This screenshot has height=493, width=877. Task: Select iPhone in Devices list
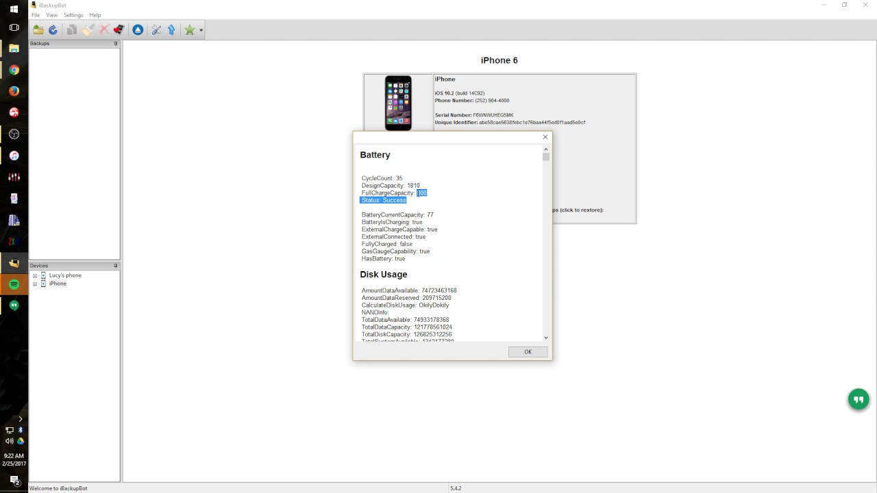[58, 283]
